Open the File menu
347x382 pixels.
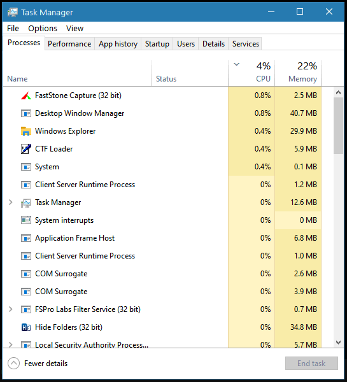coord(13,29)
